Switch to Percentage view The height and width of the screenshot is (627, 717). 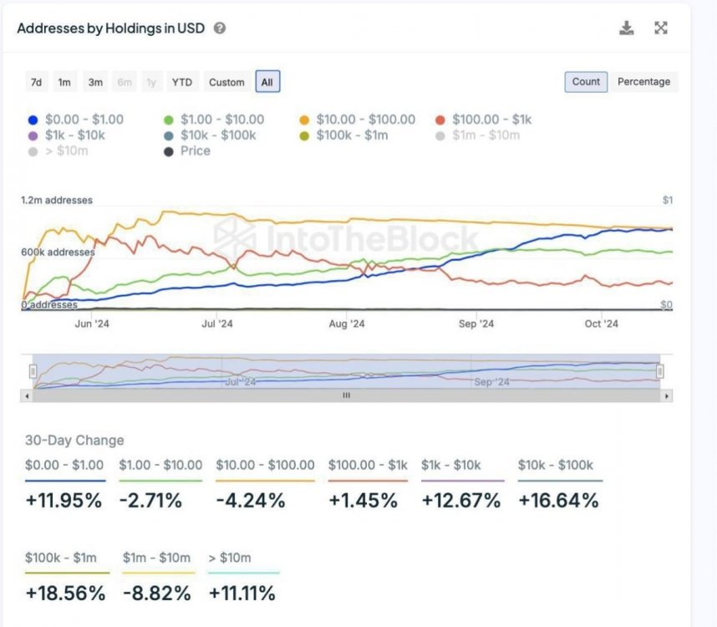(643, 82)
